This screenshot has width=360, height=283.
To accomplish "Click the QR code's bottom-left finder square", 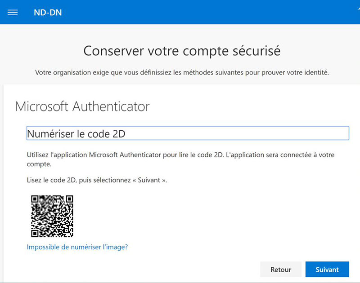I will pos(36,232).
